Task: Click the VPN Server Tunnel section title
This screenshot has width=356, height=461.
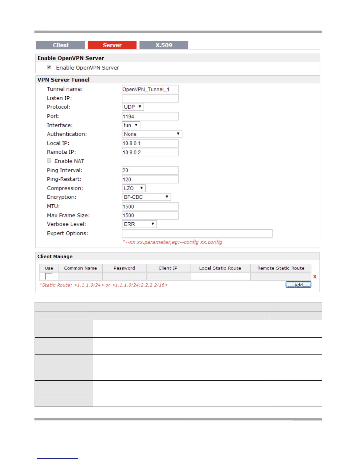Action: [63, 80]
